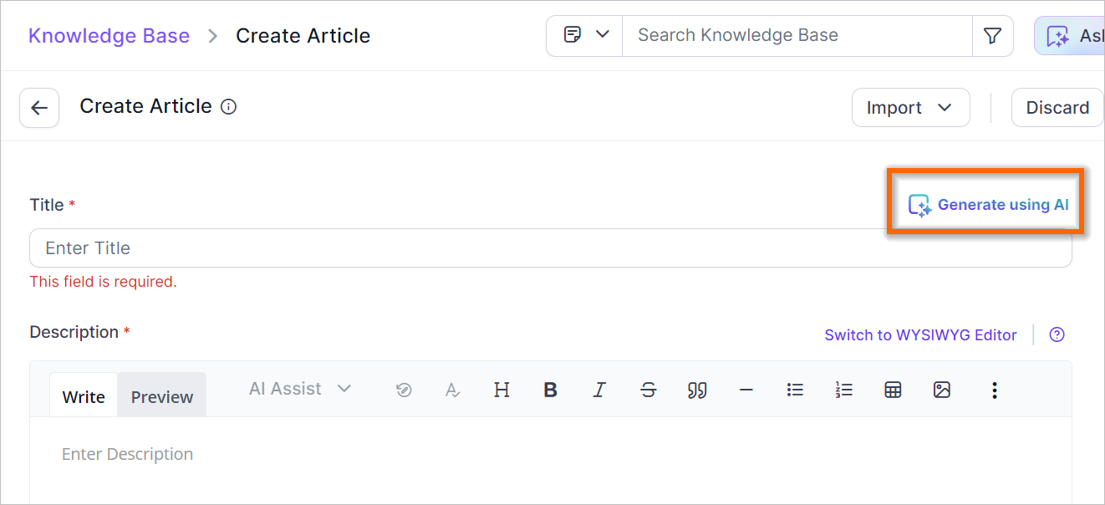Screen dimensions: 1105x505
Task: Click Generate using AI
Action: click(989, 205)
